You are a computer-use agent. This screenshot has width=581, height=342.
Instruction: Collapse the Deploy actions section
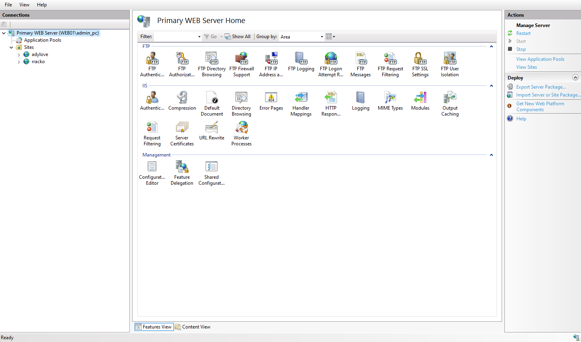click(x=575, y=77)
